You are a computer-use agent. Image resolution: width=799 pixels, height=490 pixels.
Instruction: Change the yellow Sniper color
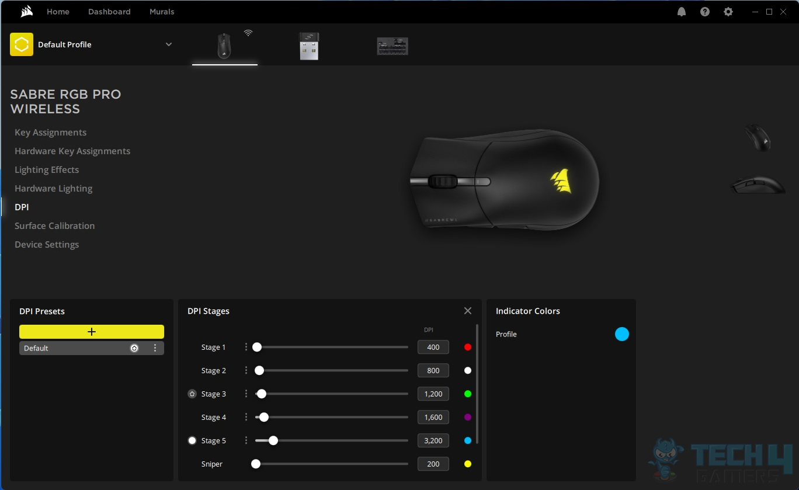pyautogui.click(x=467, y=464)
